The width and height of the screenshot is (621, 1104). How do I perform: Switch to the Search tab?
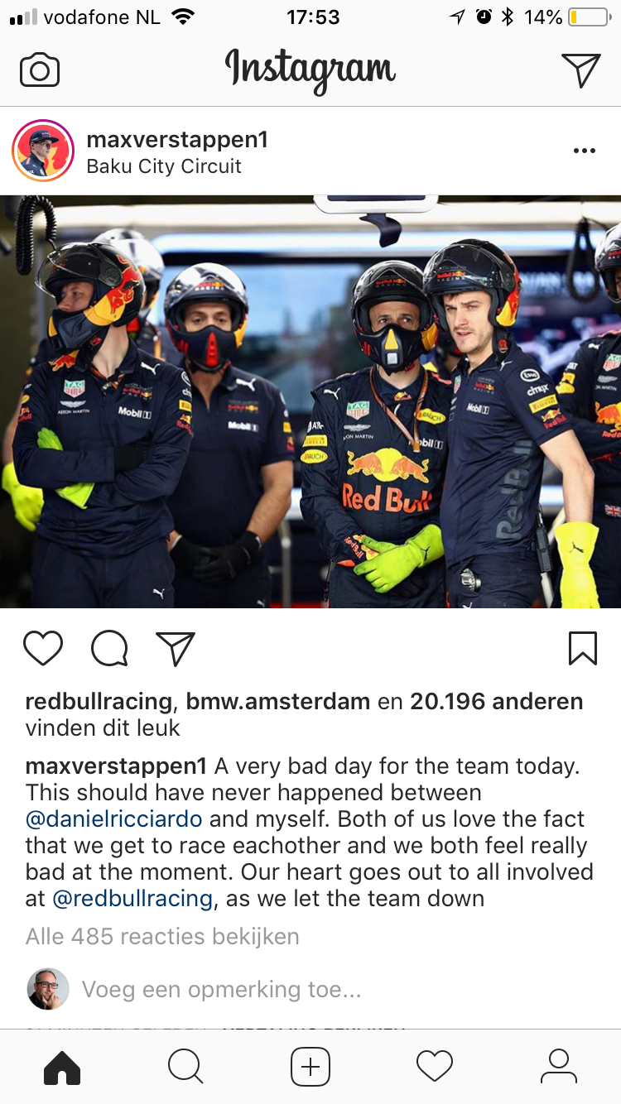pos(186,1067)
